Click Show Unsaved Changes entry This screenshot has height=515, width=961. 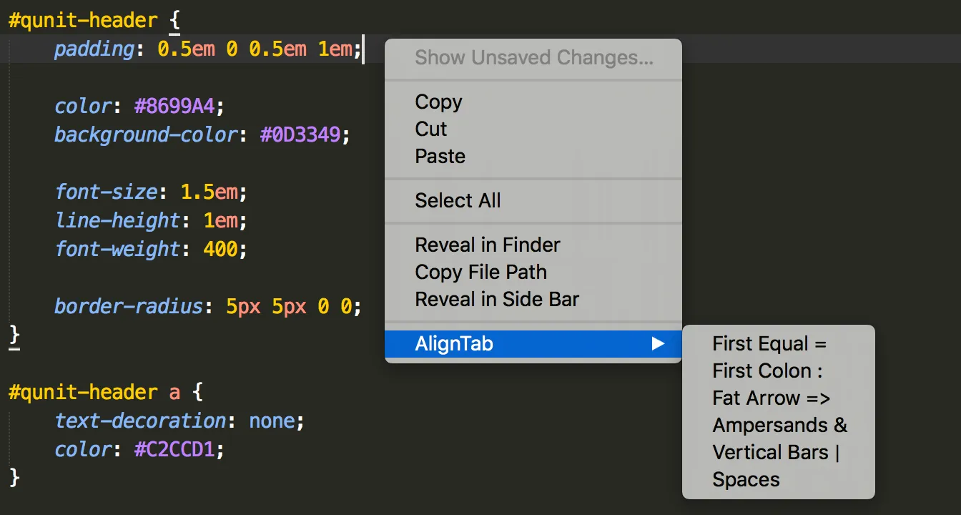click(x=533, y=58)
